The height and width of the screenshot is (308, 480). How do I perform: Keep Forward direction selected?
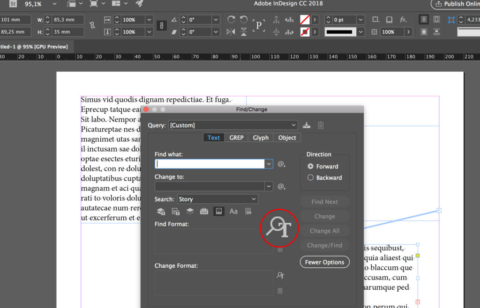(x=310, y=166)
